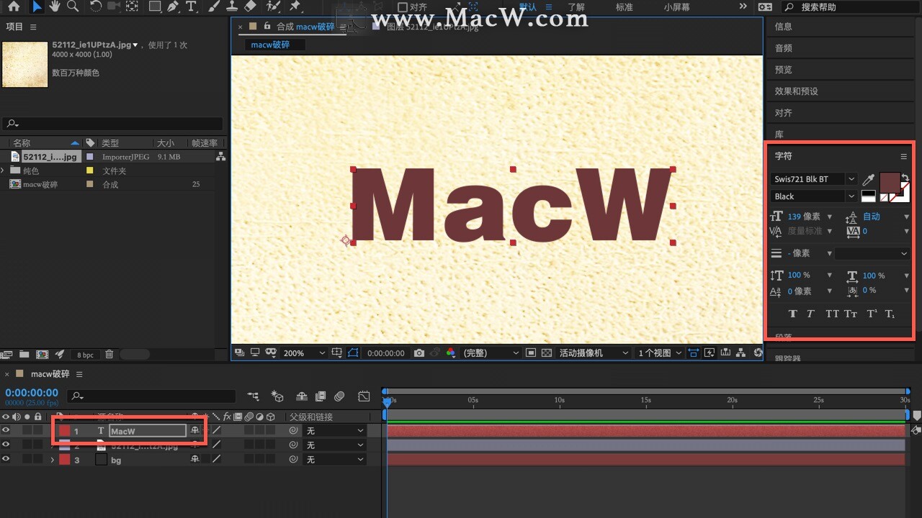Select the macw破碎 composition in Project panel

click(x=40, y=185)
